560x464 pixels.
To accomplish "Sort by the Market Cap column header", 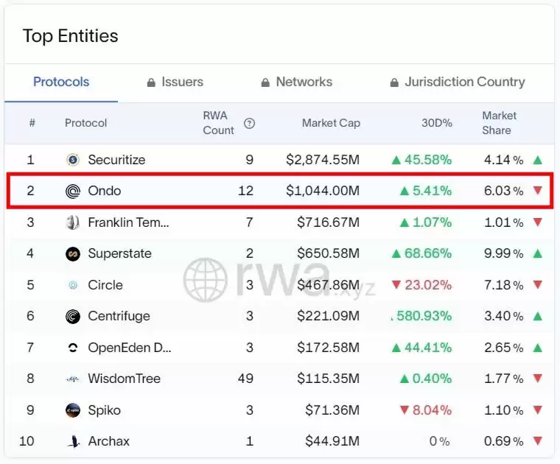I will click(331, 123).
